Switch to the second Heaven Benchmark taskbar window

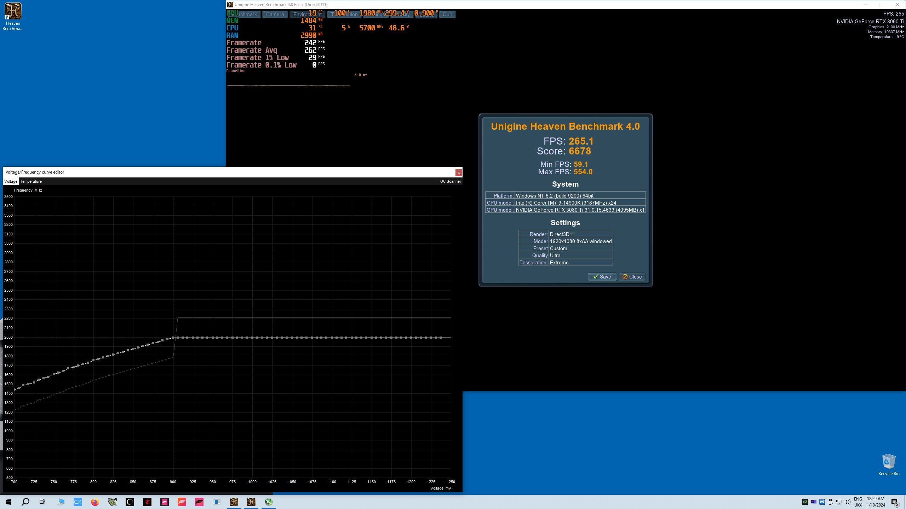point(251,502)
